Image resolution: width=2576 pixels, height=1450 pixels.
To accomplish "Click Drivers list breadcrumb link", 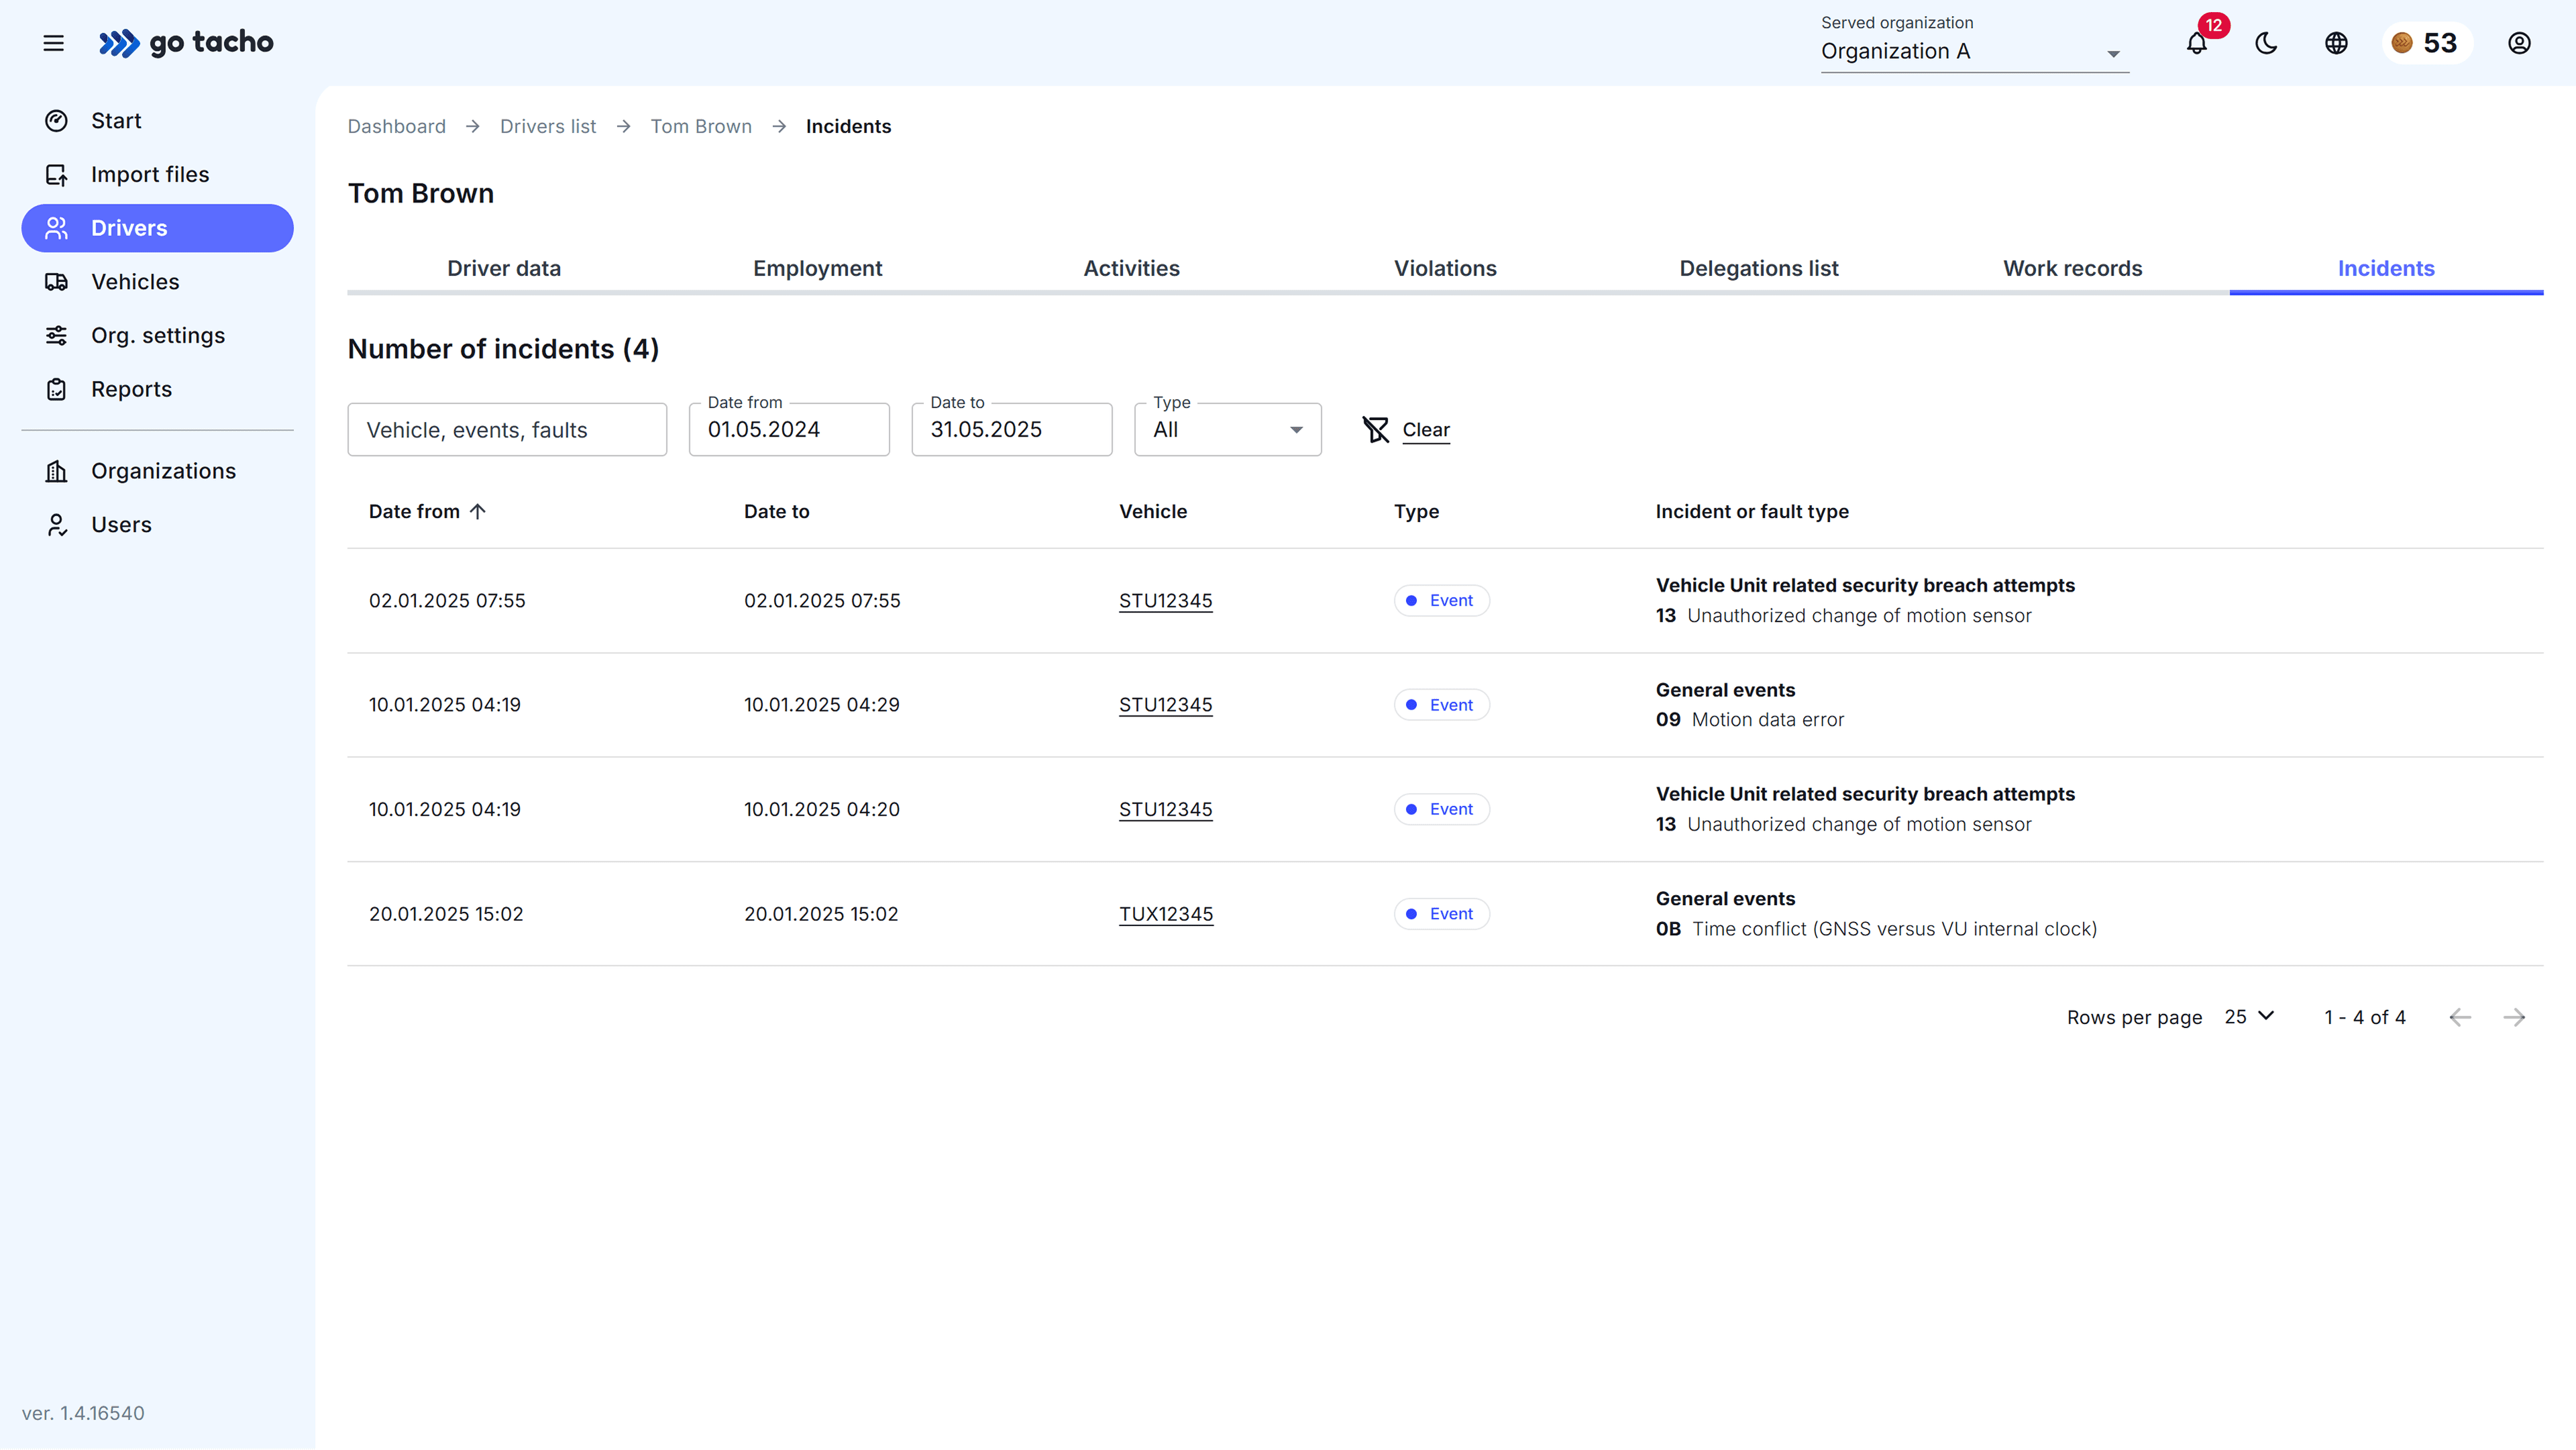I will [548, 126].
